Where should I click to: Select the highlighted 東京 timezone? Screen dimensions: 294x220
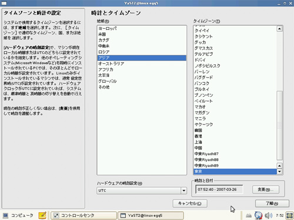pos(235,171)
